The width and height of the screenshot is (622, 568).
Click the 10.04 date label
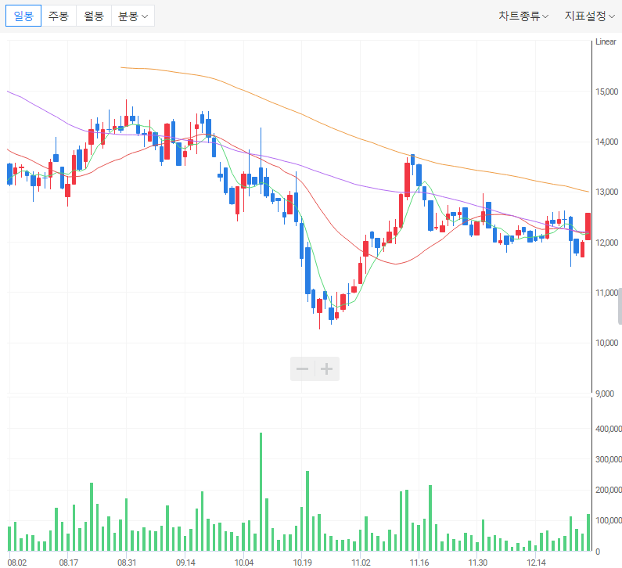click(x=244, y=563)
